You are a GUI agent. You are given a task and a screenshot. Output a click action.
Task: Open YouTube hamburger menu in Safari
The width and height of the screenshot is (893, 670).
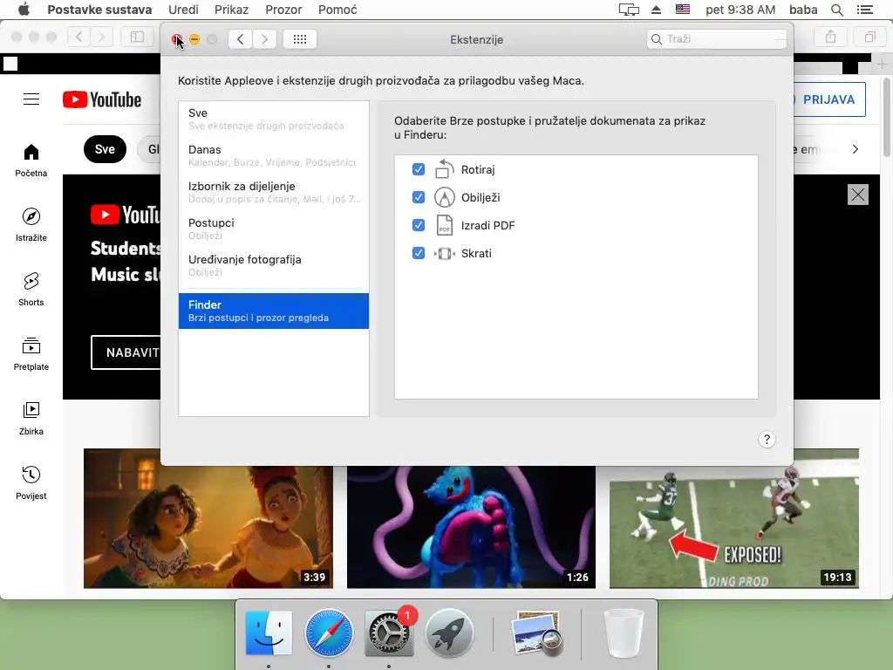click(31, 99)
